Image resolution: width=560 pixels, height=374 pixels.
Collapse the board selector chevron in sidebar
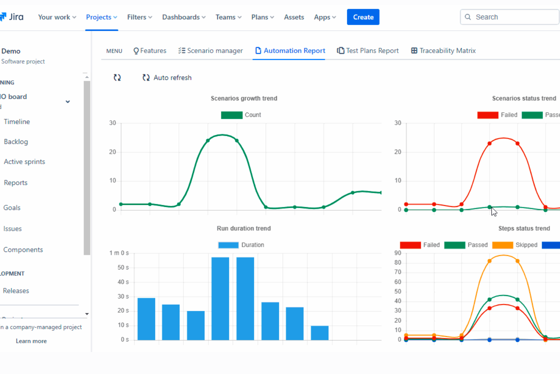coord(68,102)
